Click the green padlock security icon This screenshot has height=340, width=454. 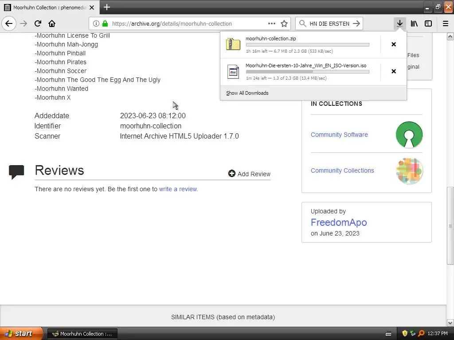tap(105, 23)
